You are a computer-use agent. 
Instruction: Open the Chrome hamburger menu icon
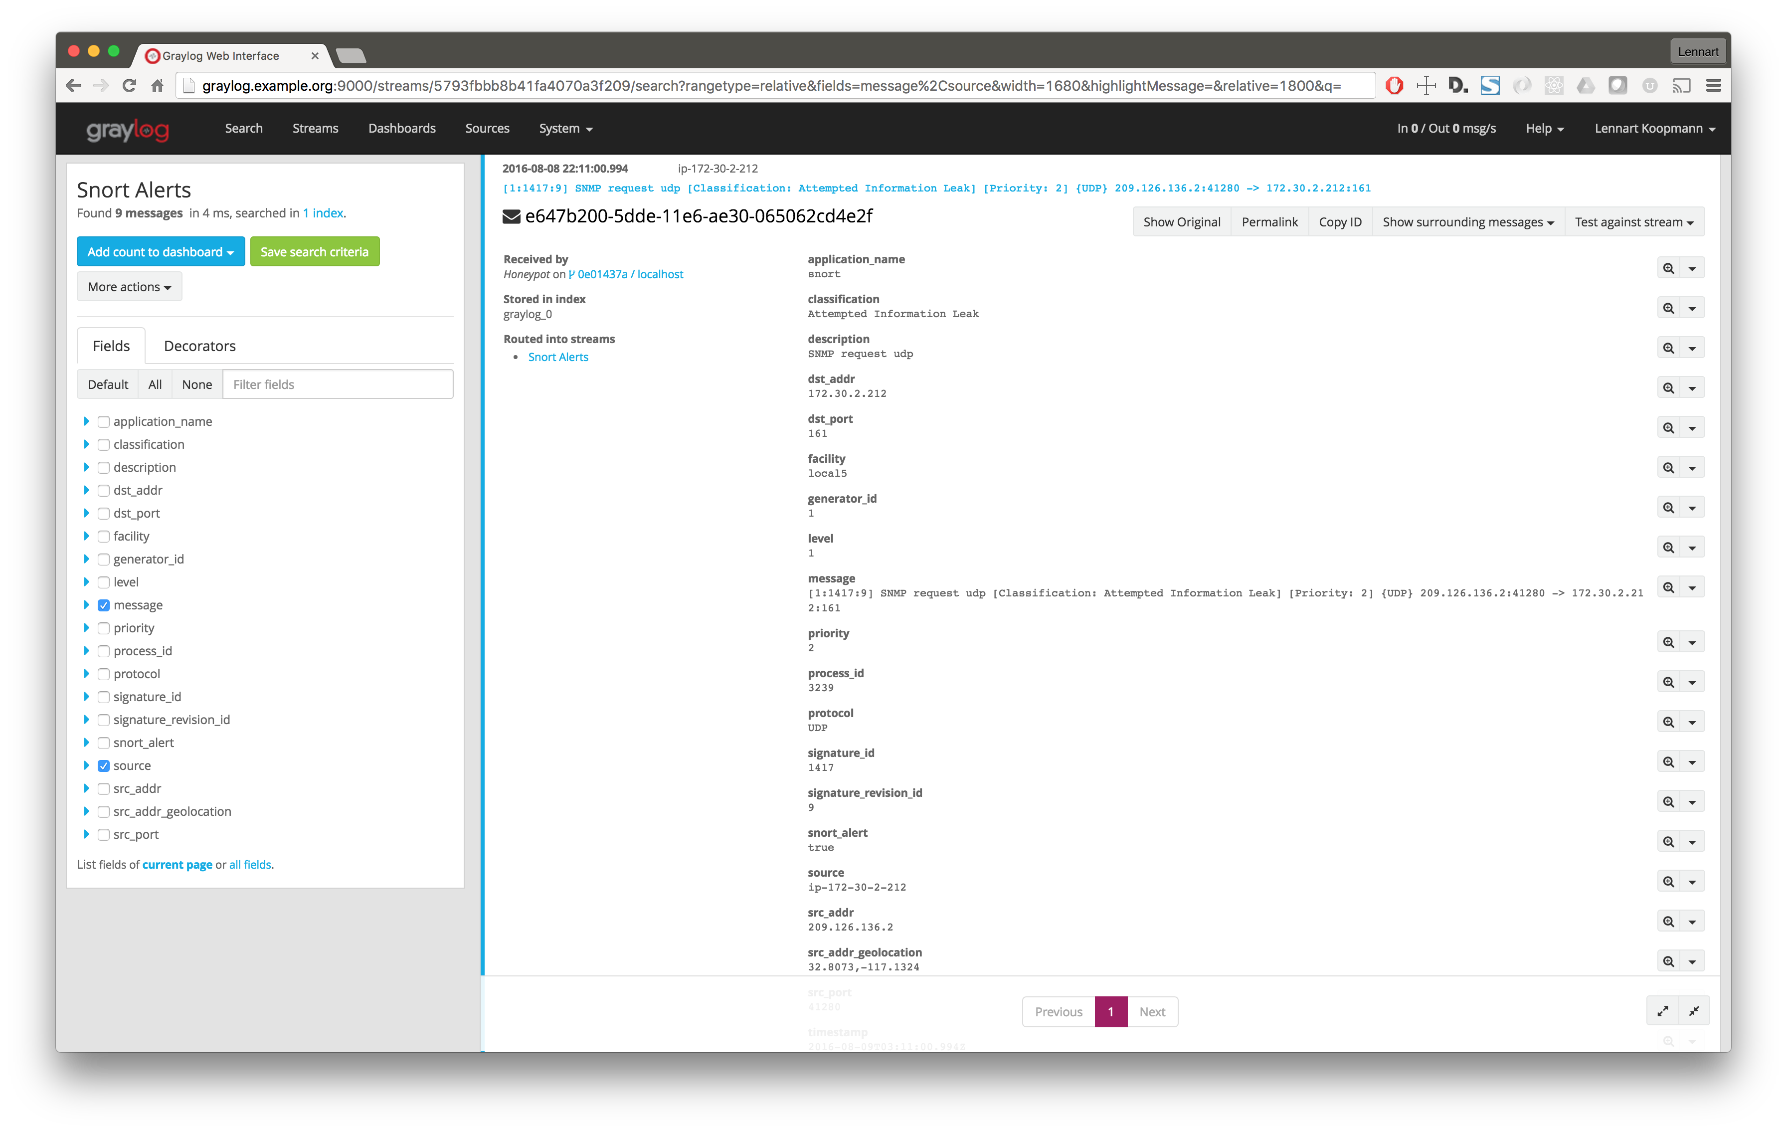tap(1713, 85)
